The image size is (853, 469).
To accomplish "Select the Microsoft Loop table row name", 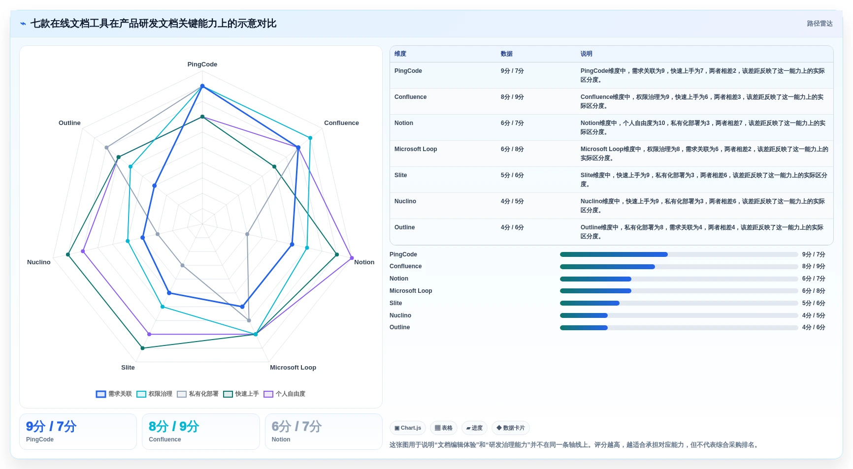I will click(416, 149).
